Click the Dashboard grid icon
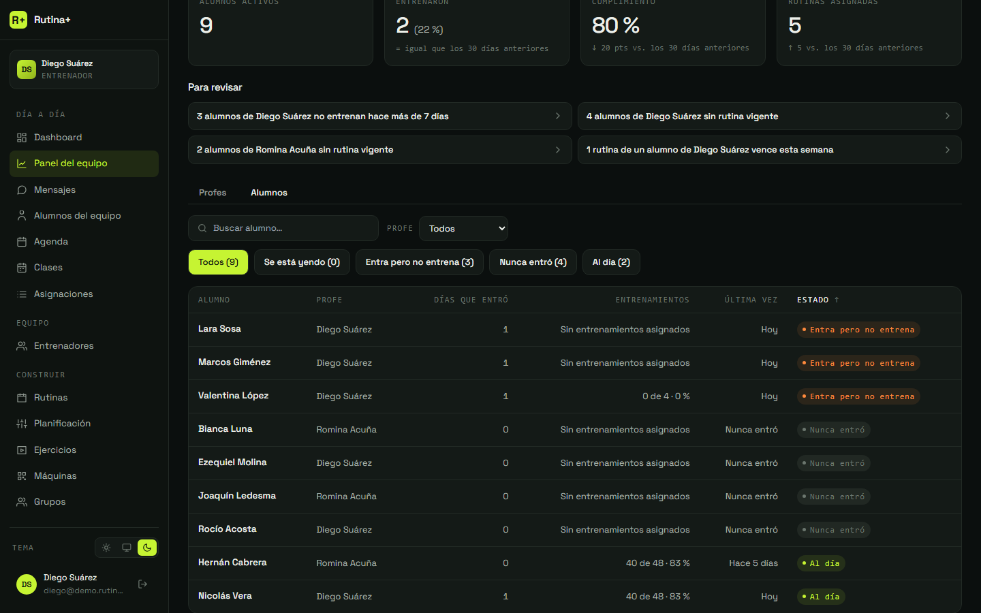This screenshot has height=613, width=981. (x=22, y=138)
